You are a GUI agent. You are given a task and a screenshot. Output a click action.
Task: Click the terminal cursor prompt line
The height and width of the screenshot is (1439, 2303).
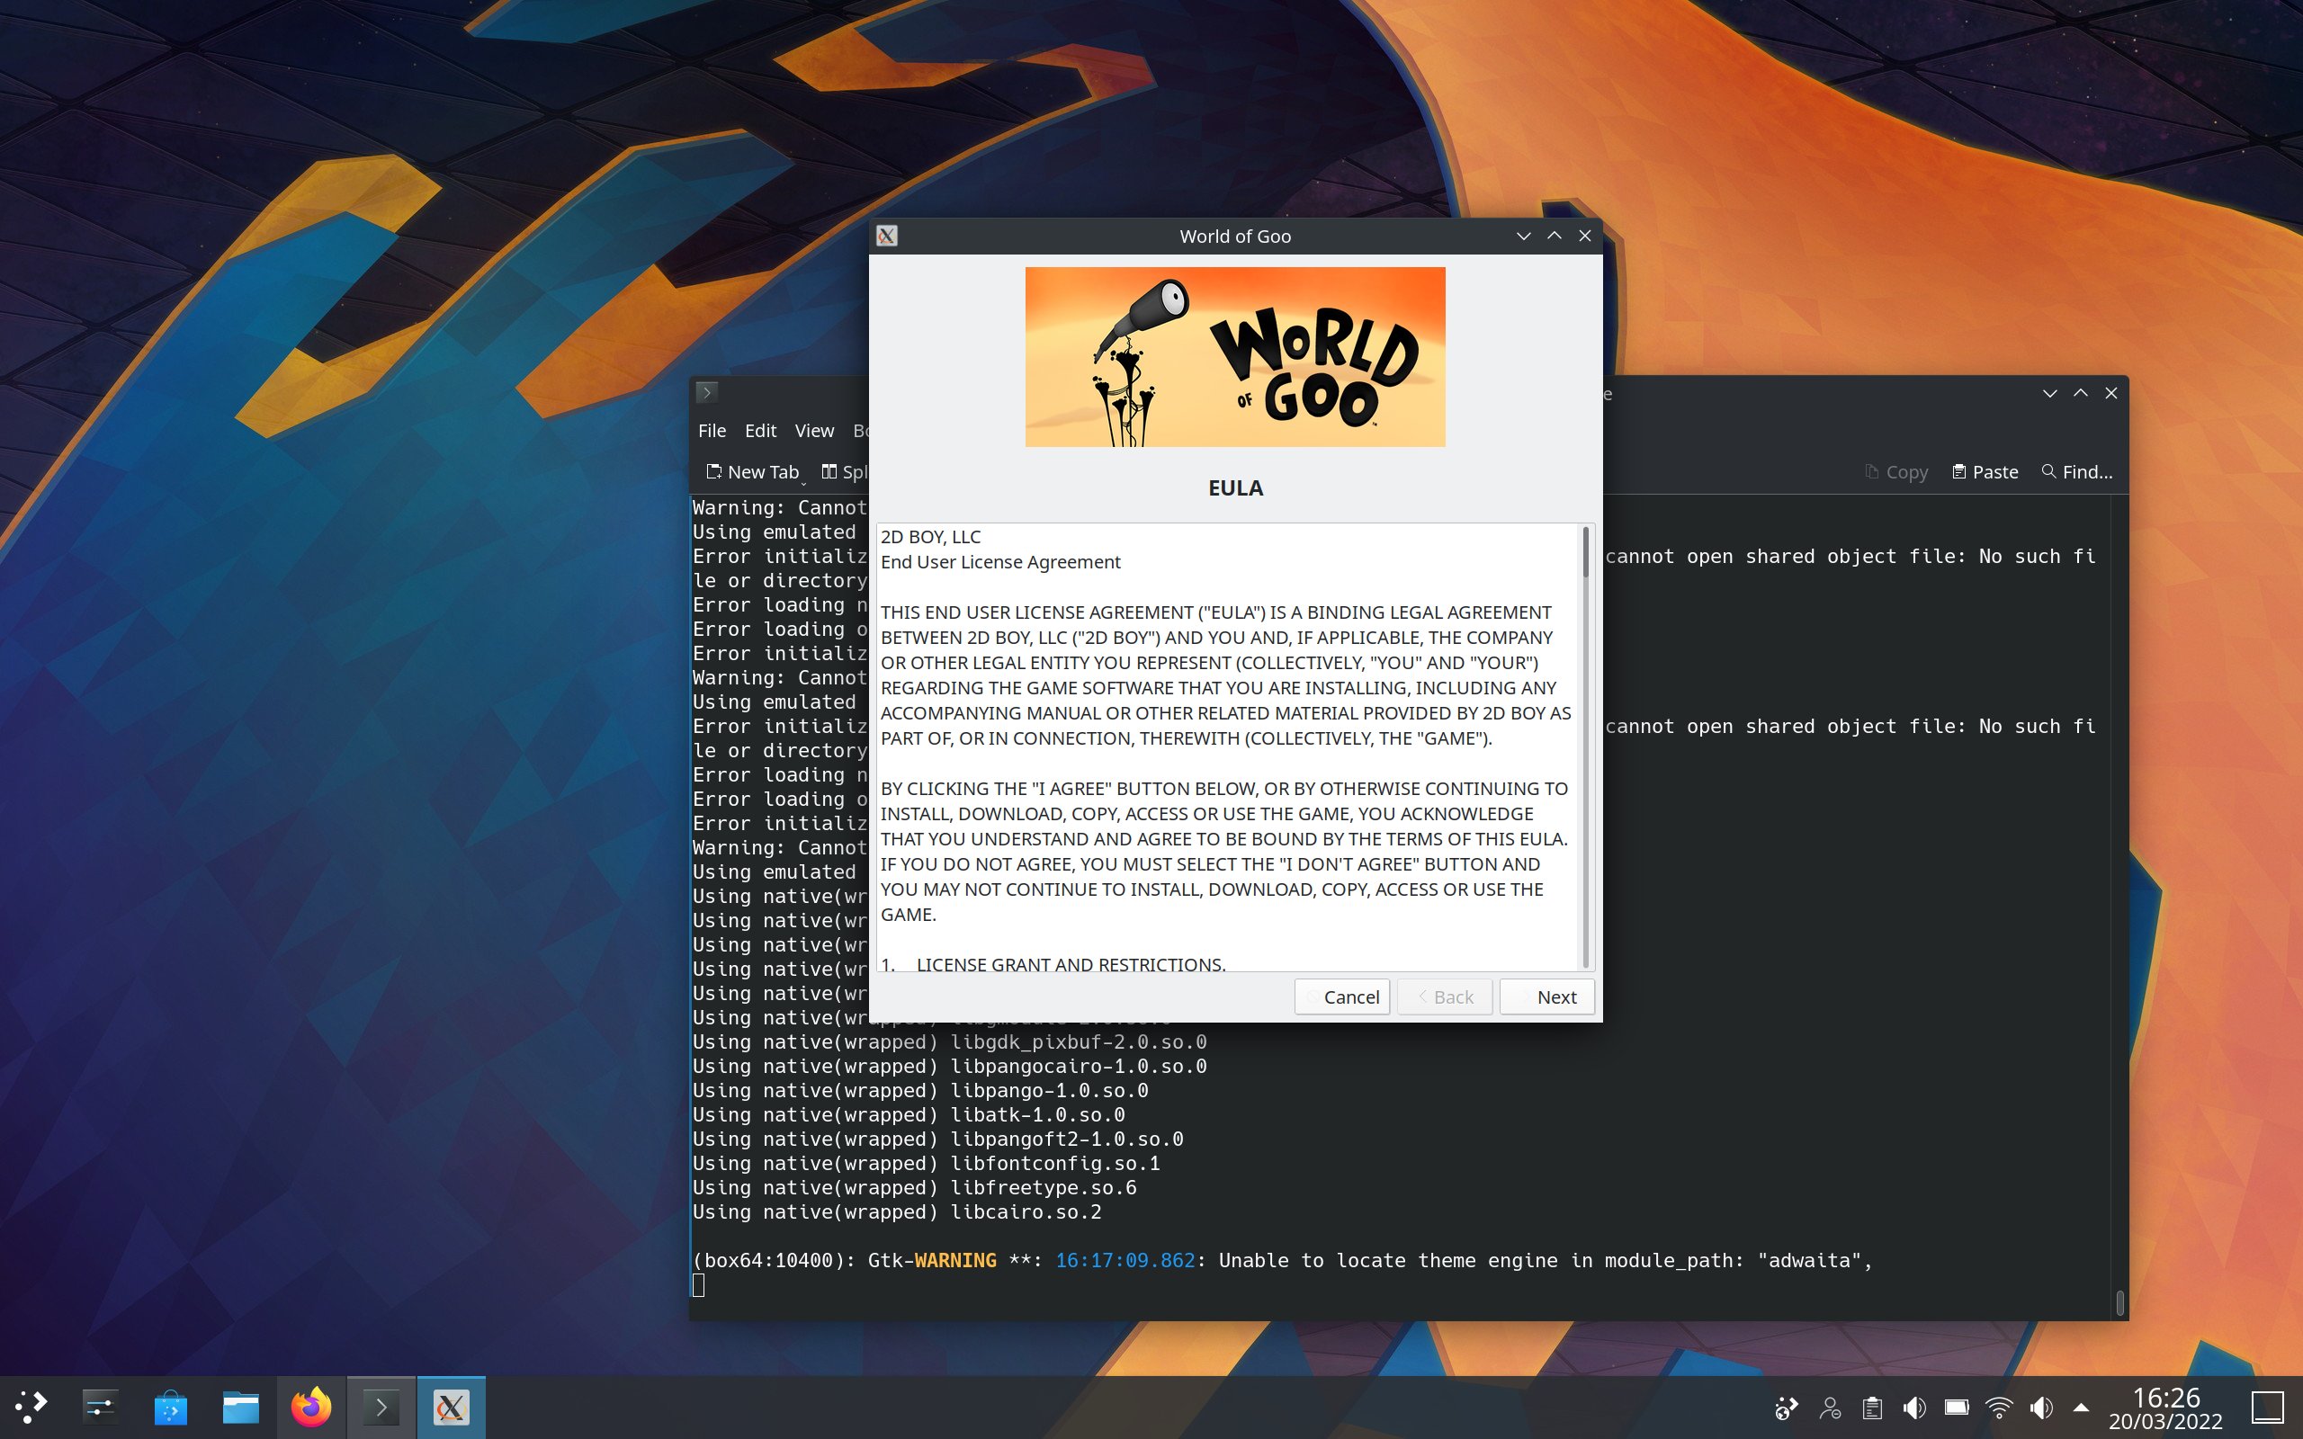(698, 1285)
